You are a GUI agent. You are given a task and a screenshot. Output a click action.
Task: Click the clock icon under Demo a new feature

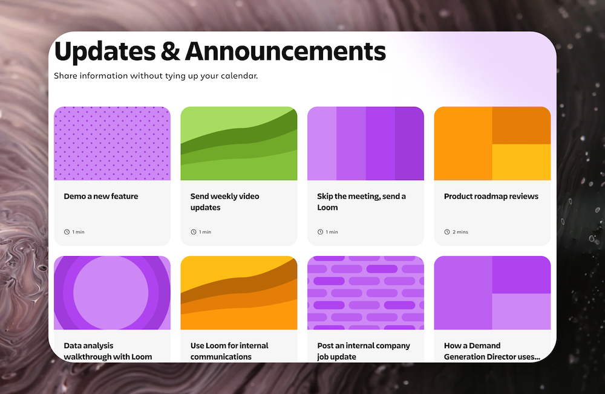coord(67,232)
